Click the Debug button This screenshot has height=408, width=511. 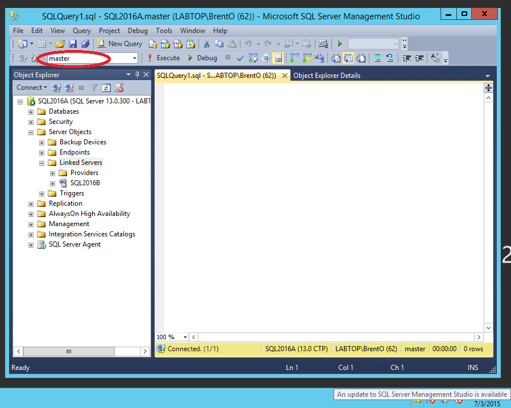pyautogui.click(x=202, y=58)
